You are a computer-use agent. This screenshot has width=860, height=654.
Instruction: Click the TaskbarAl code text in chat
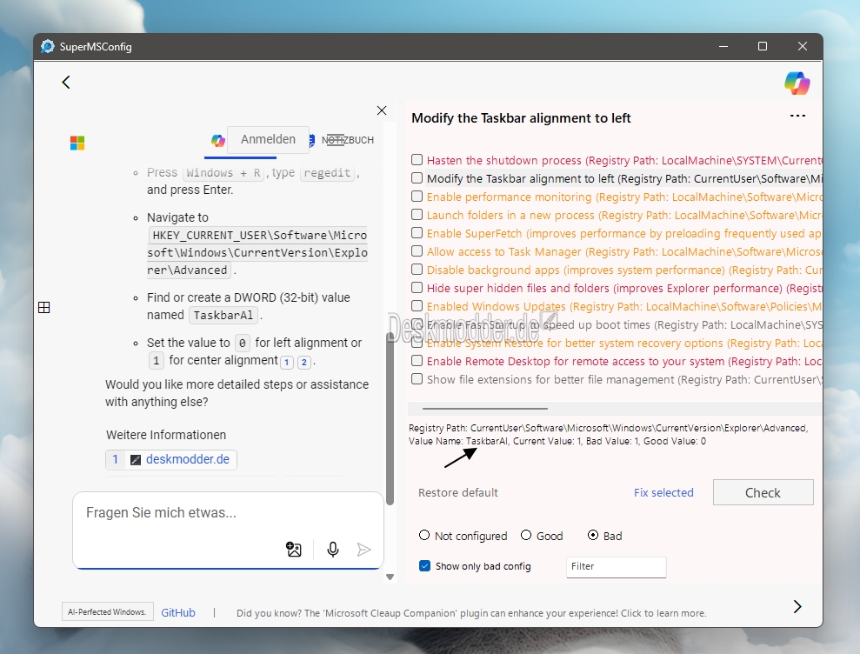tap(223, 316)
